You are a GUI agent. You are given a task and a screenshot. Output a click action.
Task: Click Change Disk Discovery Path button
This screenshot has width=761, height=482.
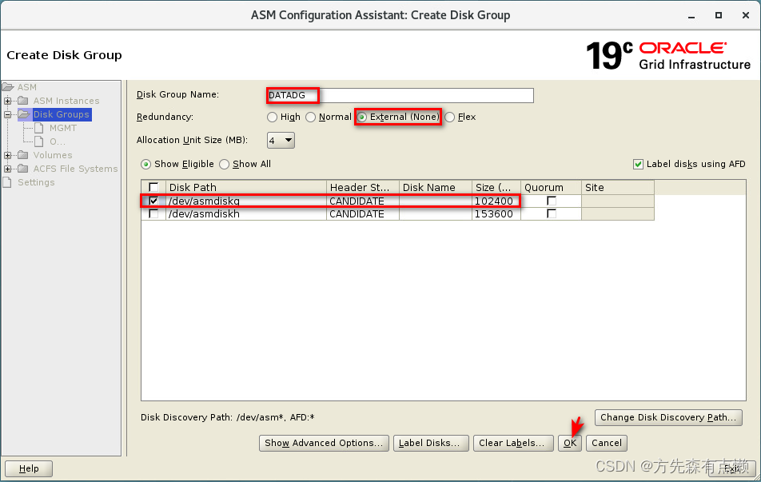(x=668, y=417)
